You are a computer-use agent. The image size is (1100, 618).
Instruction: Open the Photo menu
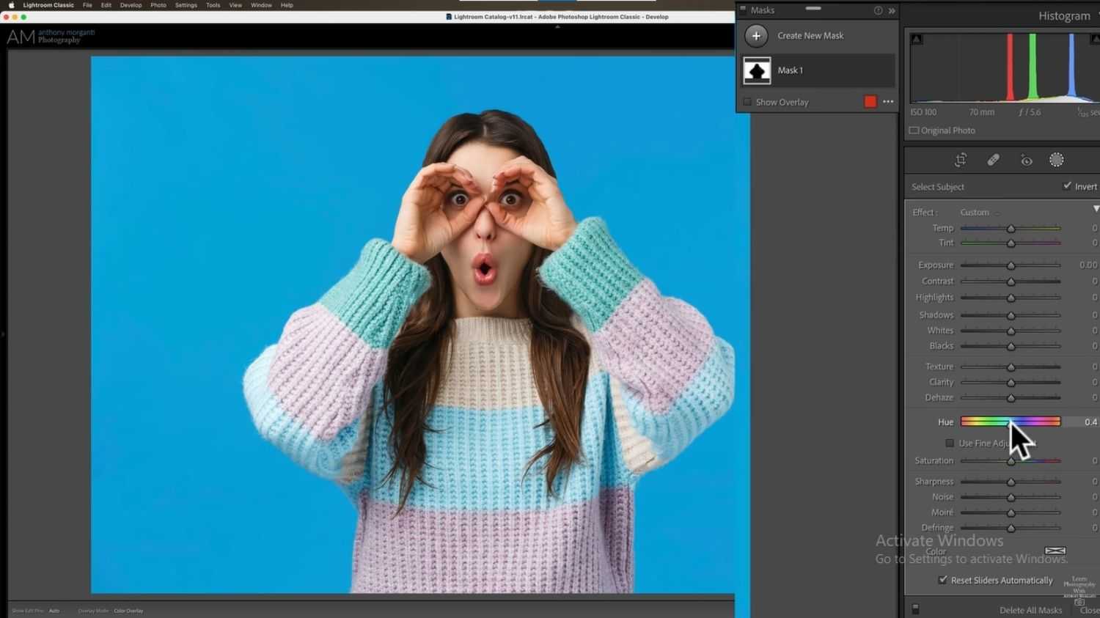(x=158, y=5)
